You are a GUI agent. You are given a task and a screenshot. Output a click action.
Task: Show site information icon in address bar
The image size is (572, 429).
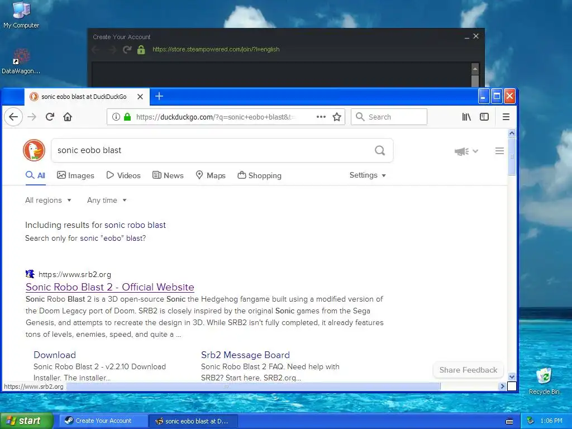pos(116,117)
